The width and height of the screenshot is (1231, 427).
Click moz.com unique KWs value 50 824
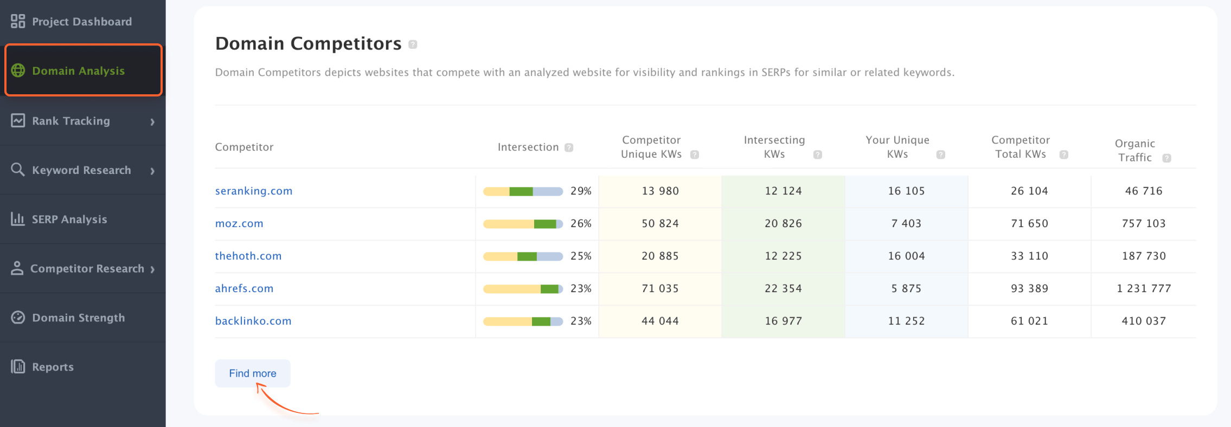coord(660,223)
